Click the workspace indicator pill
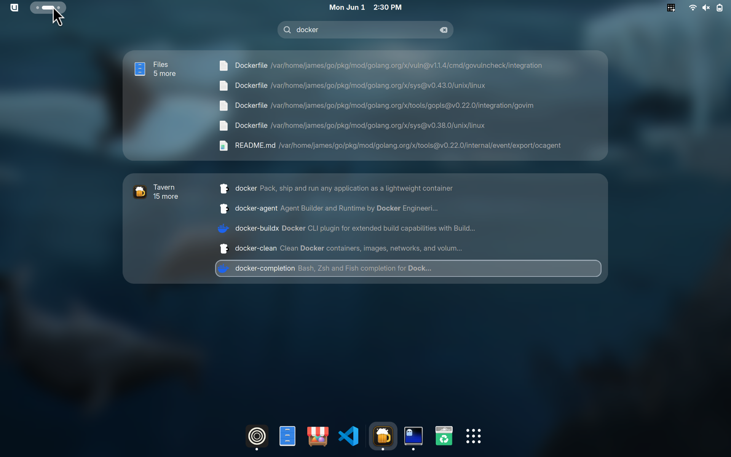731x457 pixels. [x=48, y=8]
